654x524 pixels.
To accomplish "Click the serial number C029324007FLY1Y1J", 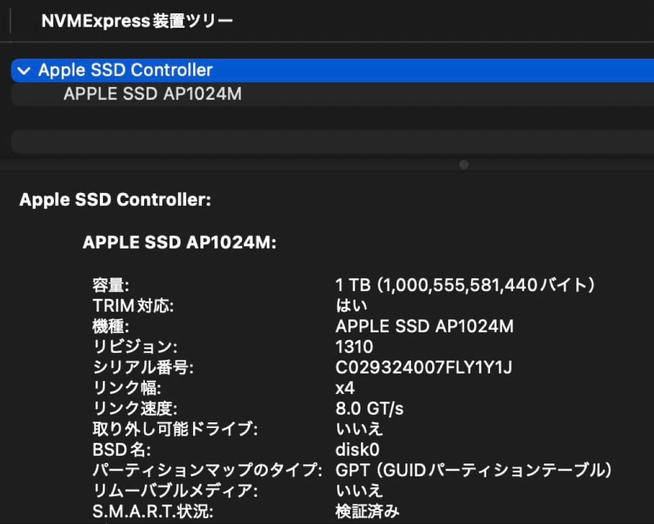I will tap(424, 368).
